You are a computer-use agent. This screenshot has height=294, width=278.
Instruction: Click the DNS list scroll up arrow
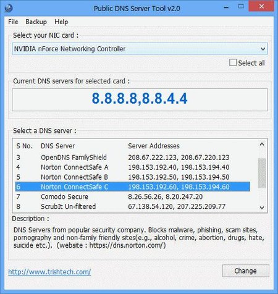pyautogui.click(x=262, y=144)
